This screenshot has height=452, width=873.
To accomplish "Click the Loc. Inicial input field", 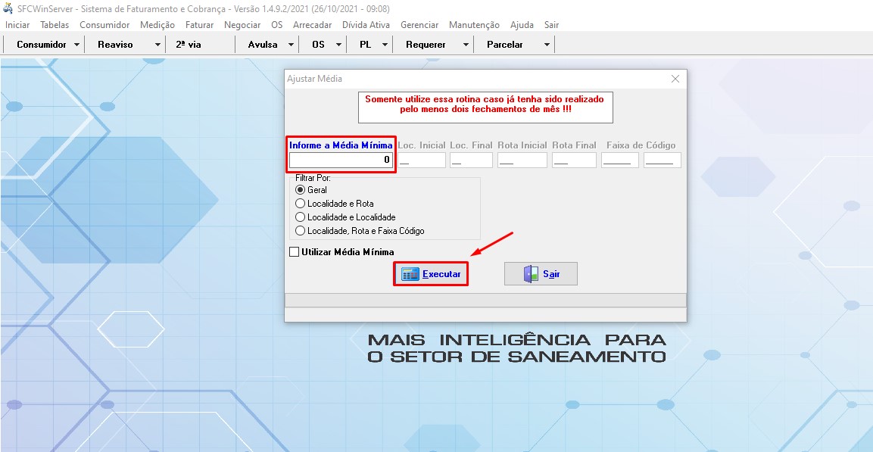I will [422, 160].
